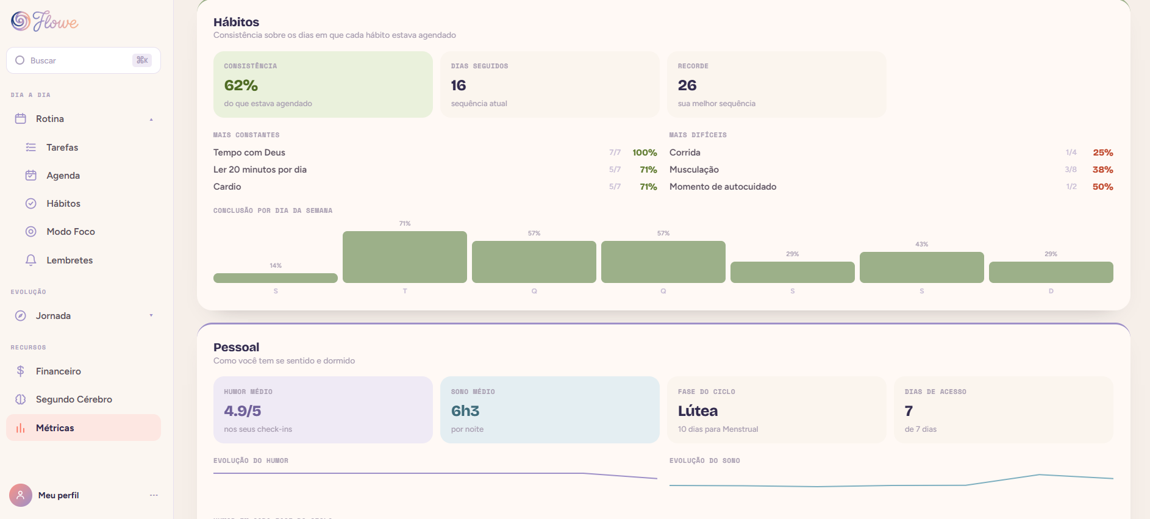1150x519 pixels.
Task: Click the Jornada compass icon
Action: point(21,316)
